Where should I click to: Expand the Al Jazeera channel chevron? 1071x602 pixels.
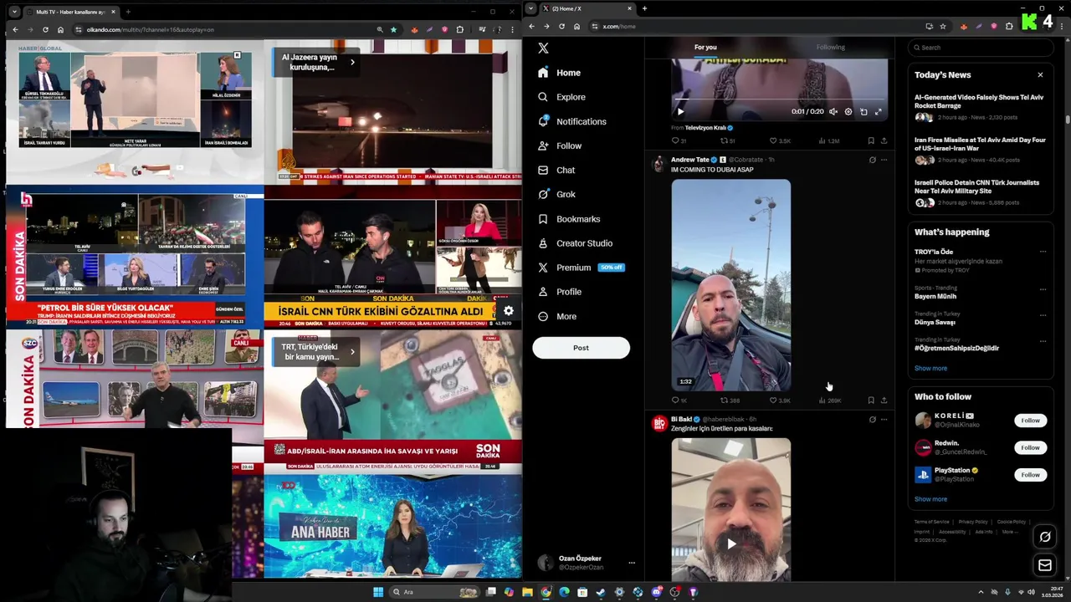click(x=352, y=62)
